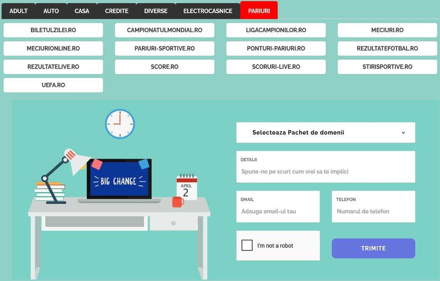Check the I'm not a robot box
The image size is (440, 281).
[247, 245]
